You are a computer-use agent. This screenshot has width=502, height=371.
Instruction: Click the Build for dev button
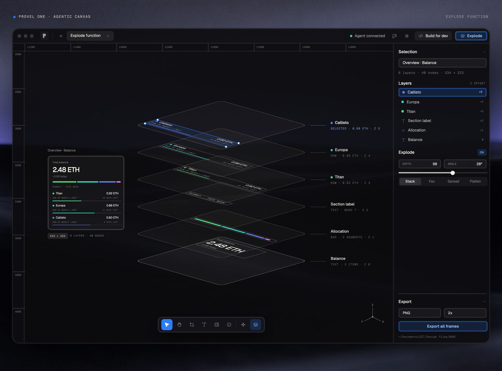point(433,36)
